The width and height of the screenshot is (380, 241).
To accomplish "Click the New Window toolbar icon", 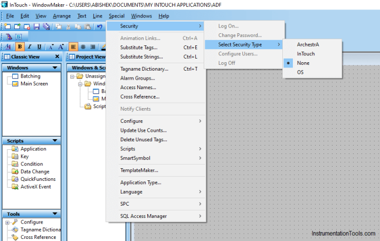I will coord(8,26).
